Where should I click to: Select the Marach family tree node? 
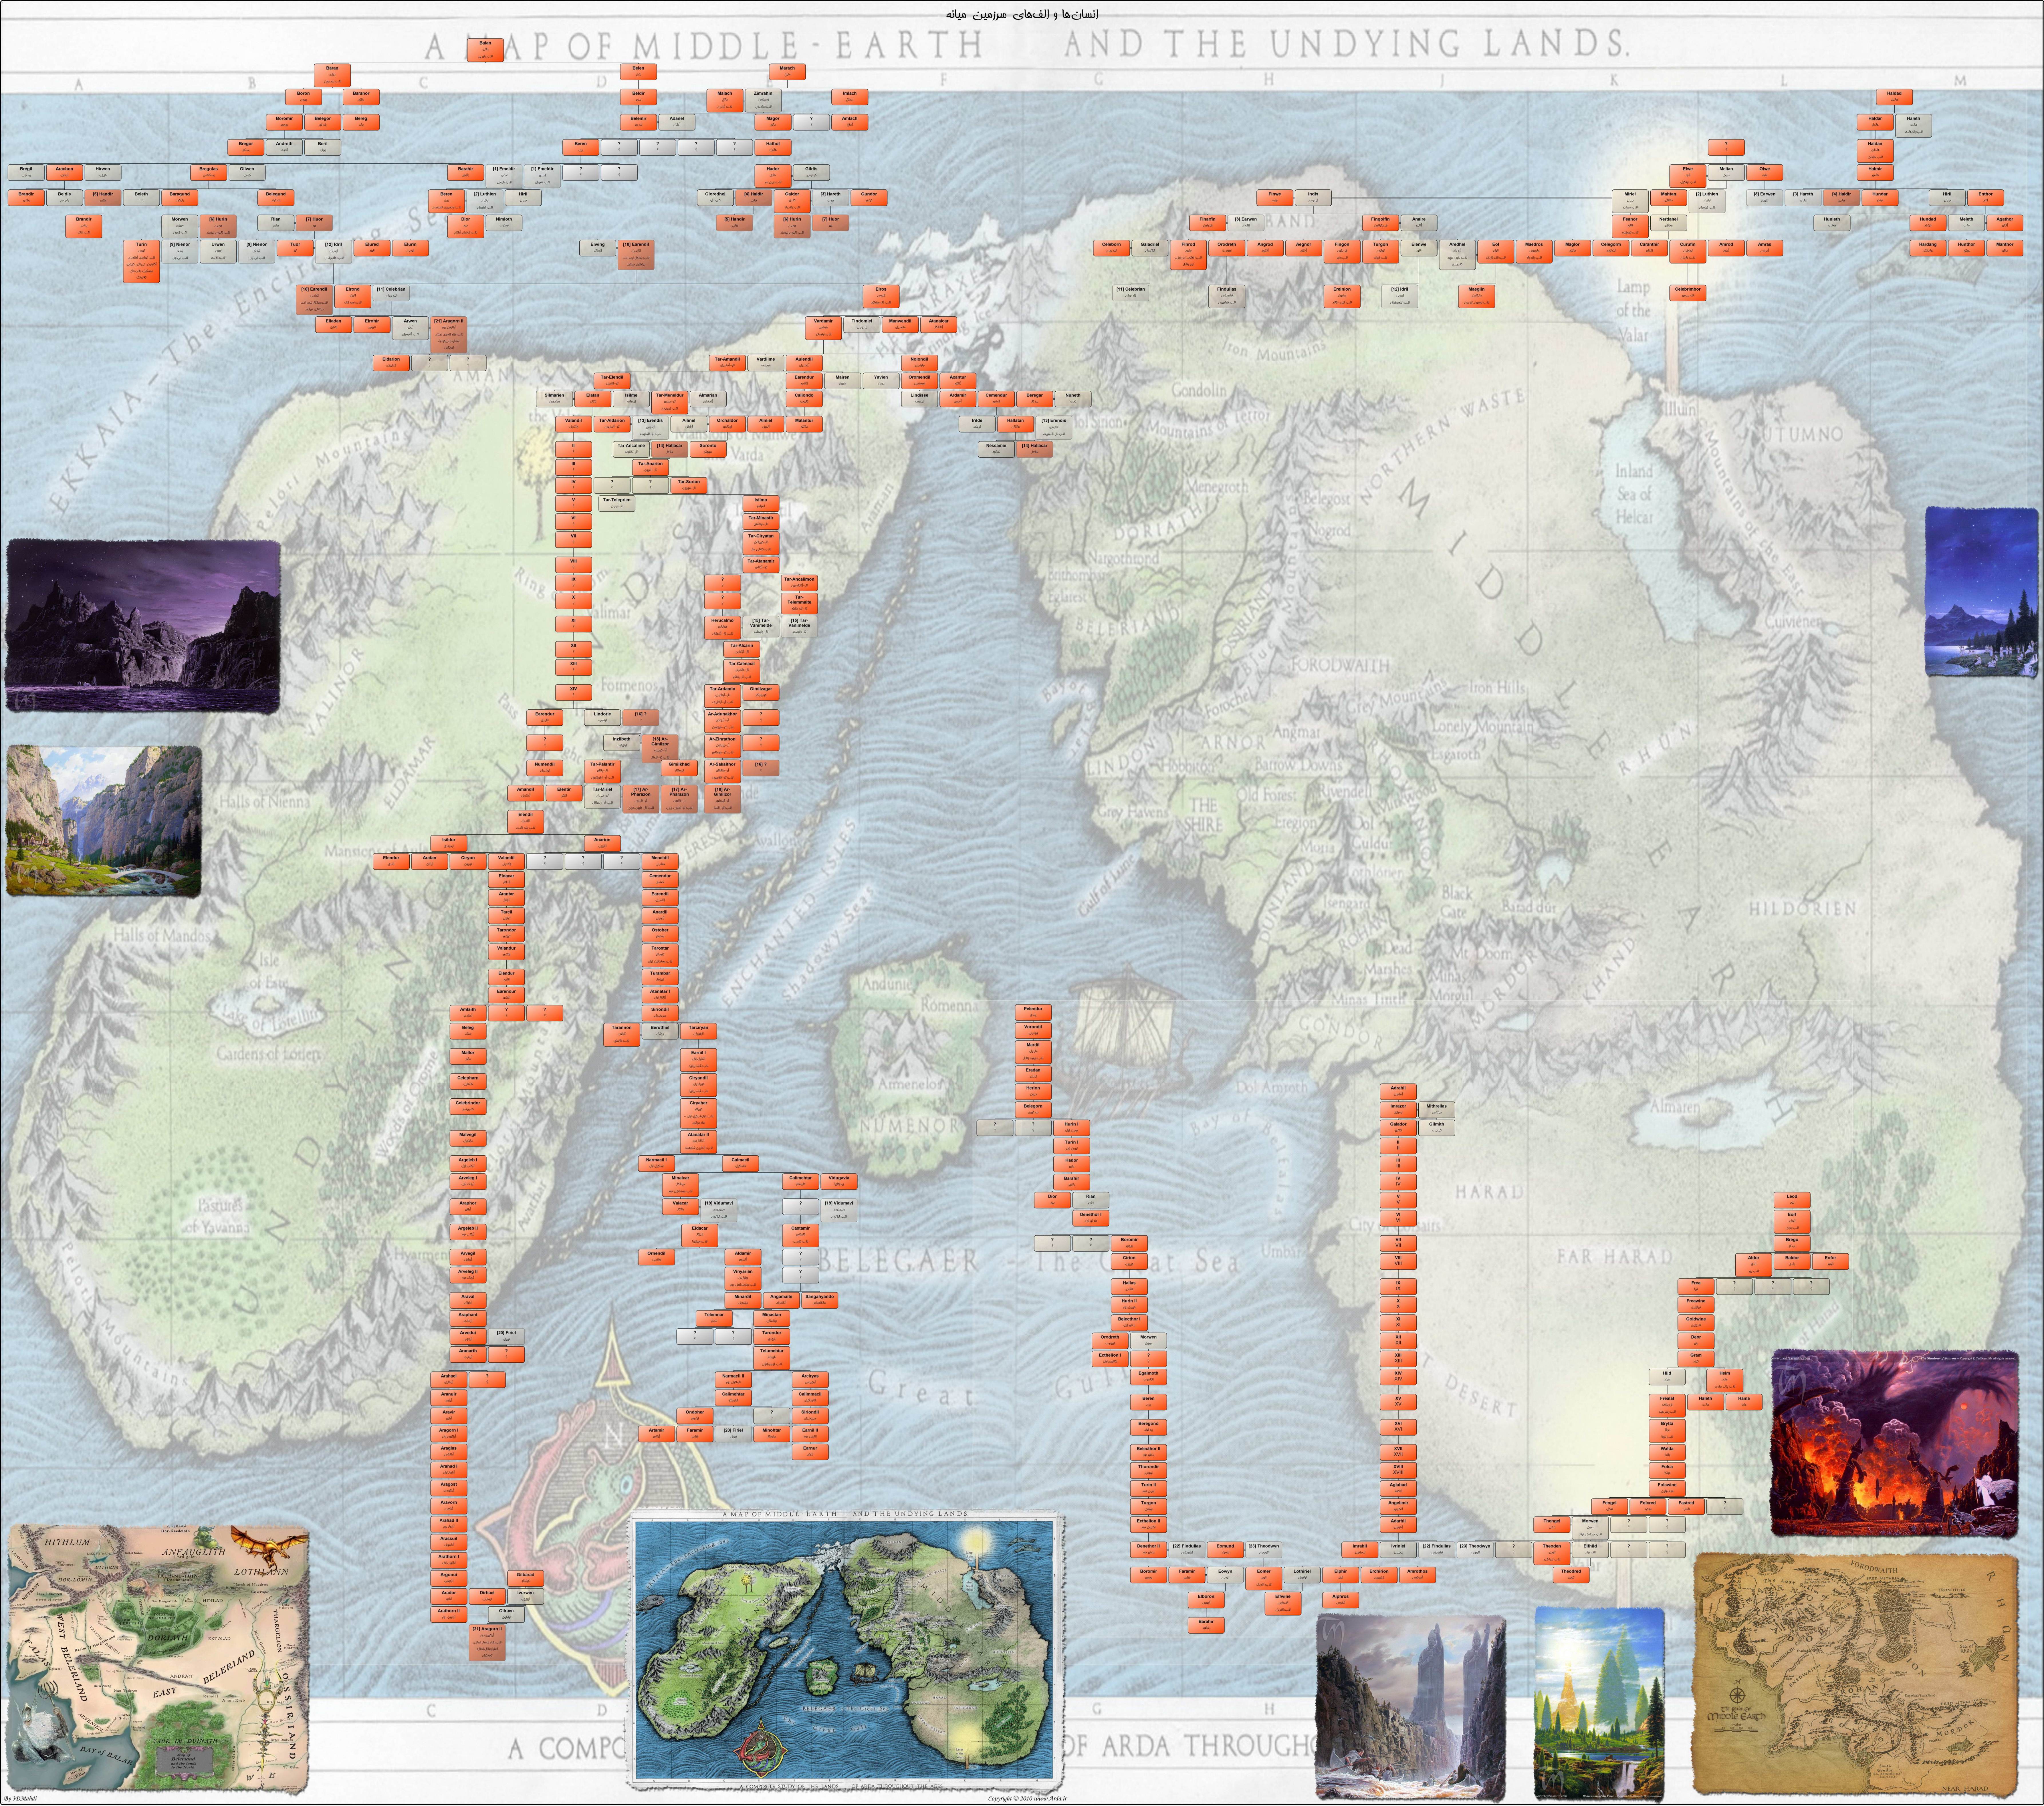pyautogui.click(x=787, y=72)
